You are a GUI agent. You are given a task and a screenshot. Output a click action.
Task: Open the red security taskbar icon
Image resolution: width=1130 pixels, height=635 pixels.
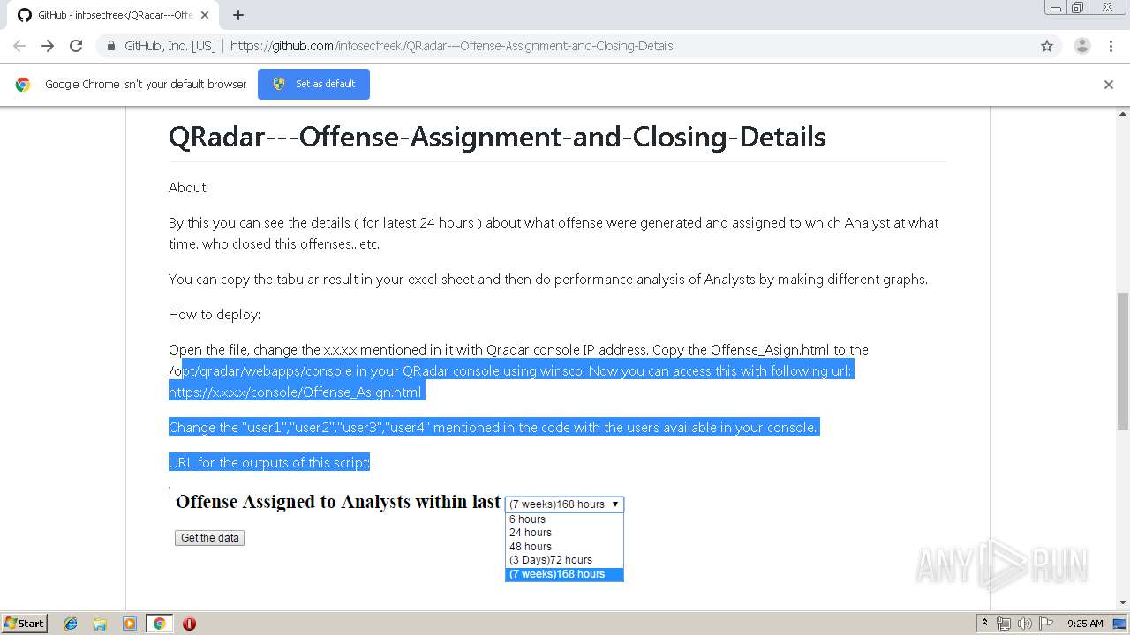coord(189,624)
